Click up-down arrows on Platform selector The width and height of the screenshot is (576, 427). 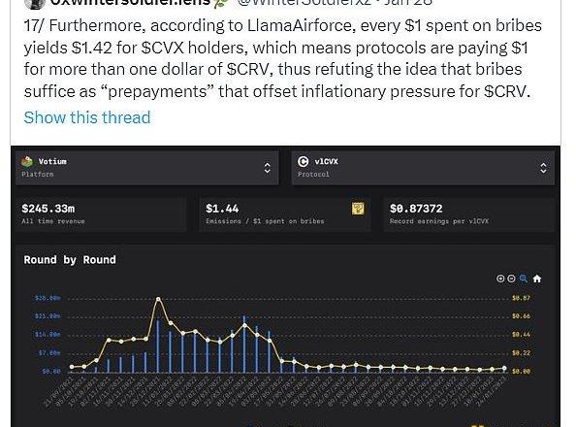[x=267, y=168]
